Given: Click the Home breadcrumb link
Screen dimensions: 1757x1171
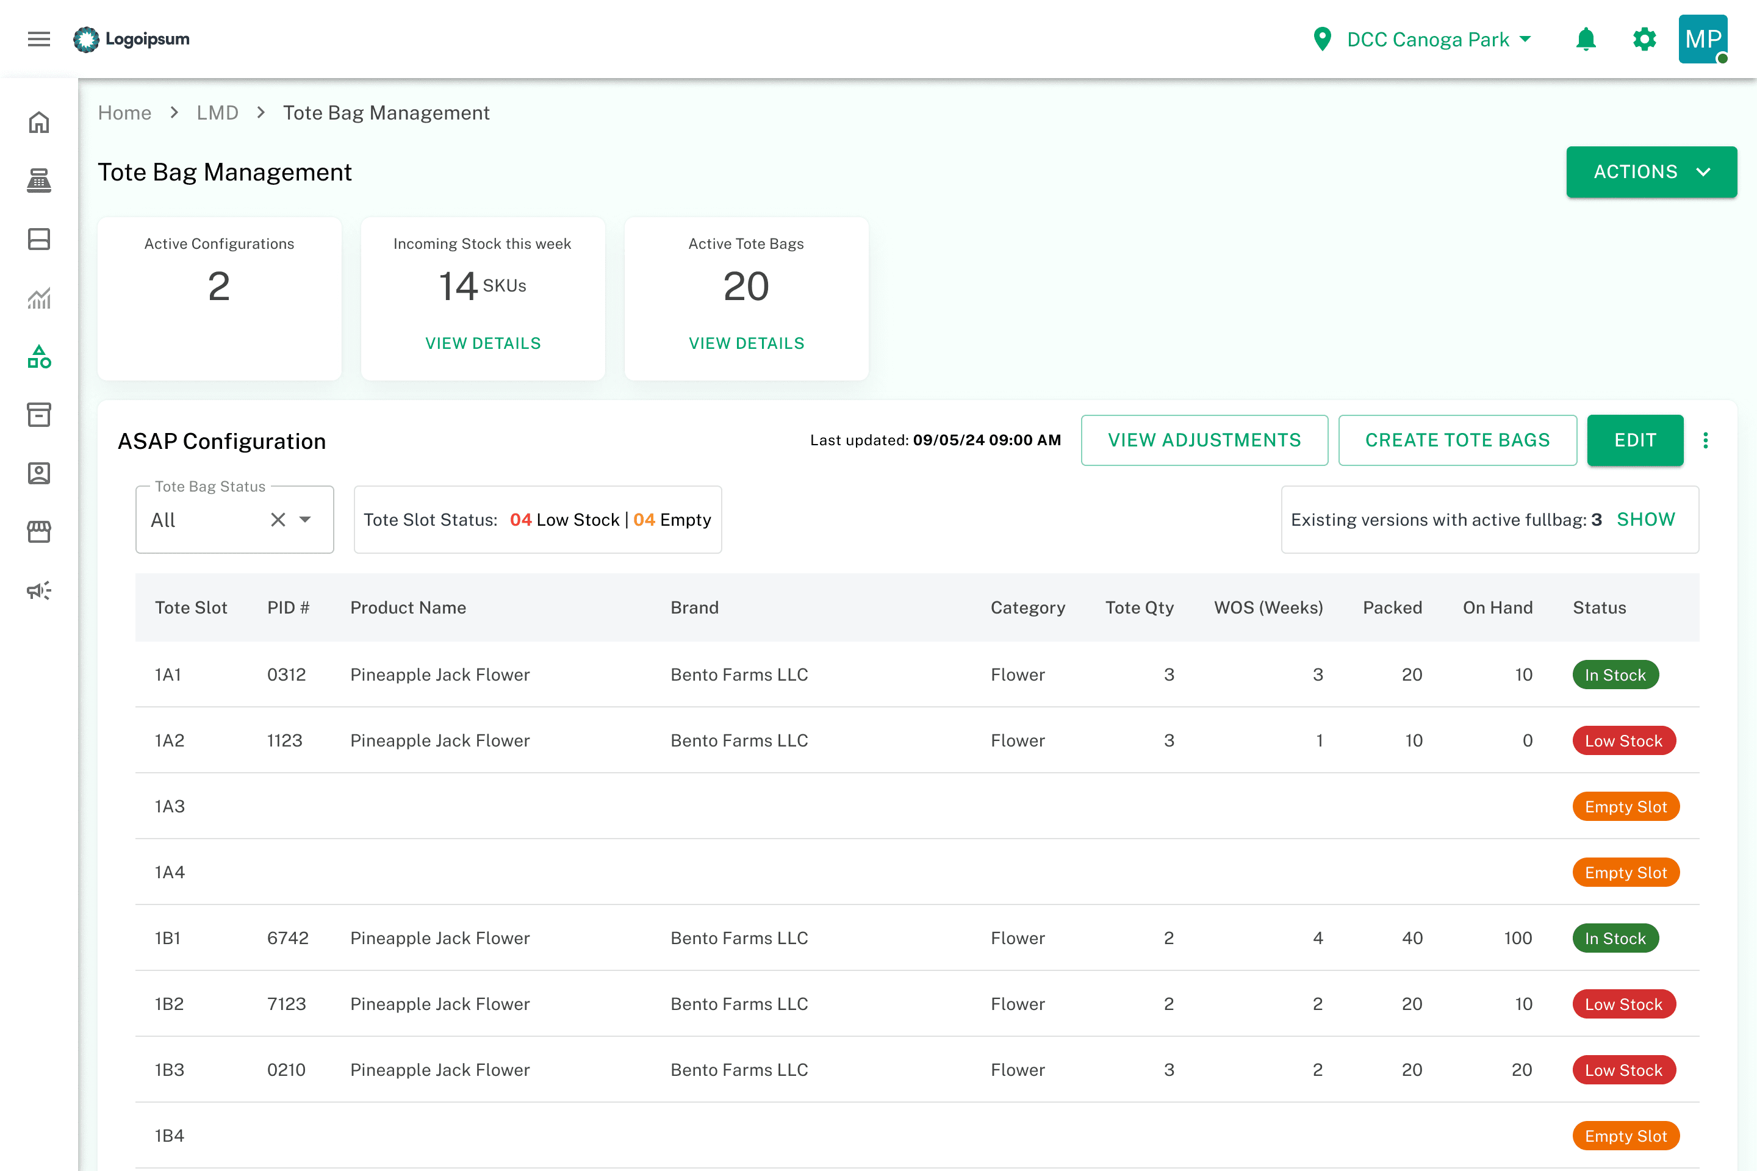Looking at the screenshot, I should (124, 113).
